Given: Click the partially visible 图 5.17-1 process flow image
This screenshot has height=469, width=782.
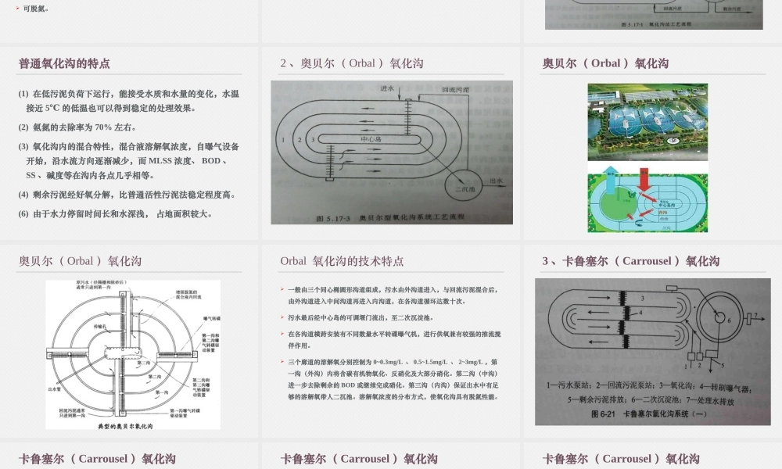Looking at the screenshot, I should (x=654, y=14).
